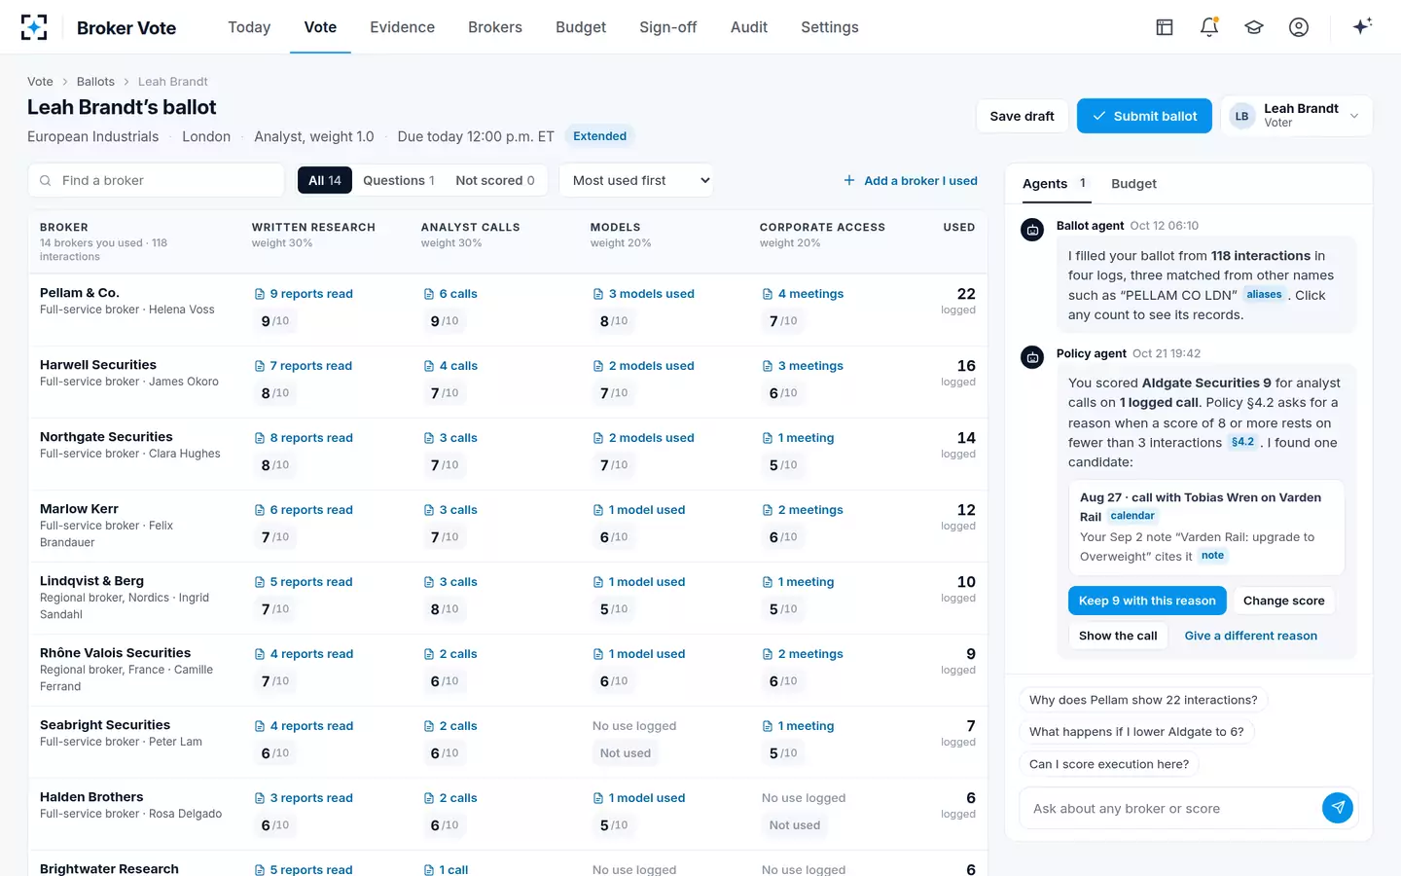
Task: Ask 'Can I score execution here?'
Action: click(1109, 764)
